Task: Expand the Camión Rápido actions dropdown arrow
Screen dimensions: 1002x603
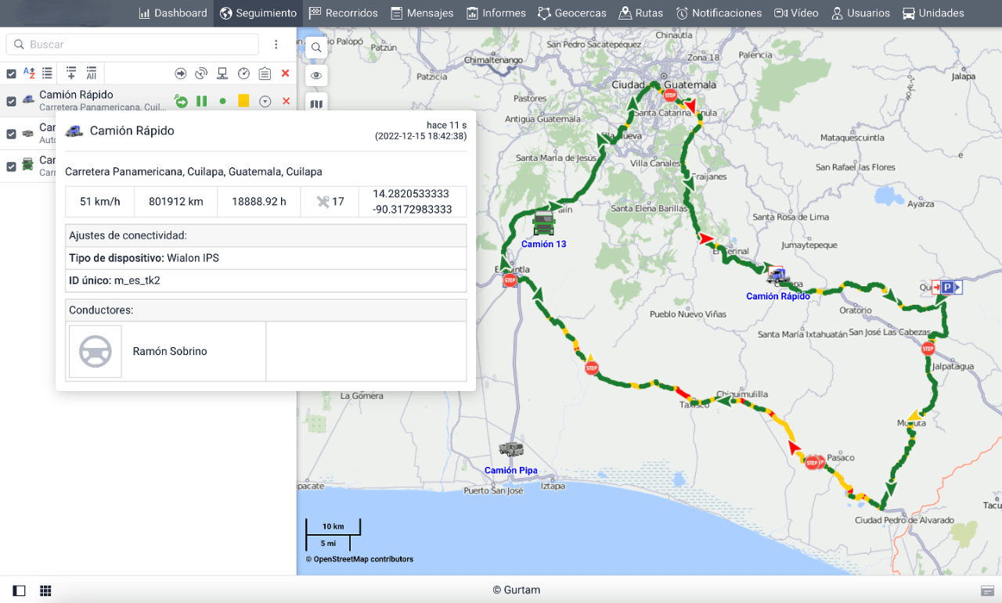Action: point(265,102)
